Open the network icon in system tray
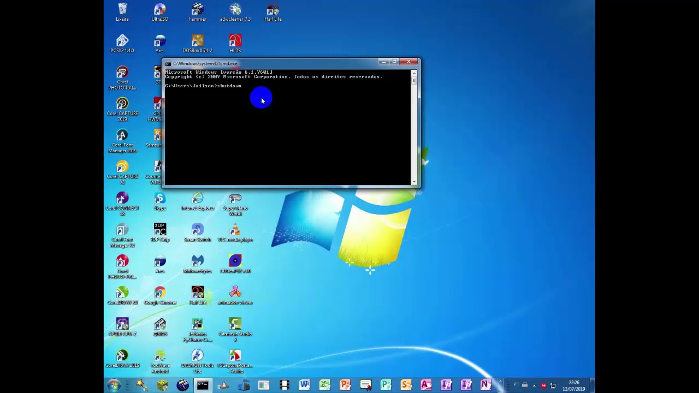The width and height of the screenshot is (699, 393). click(553, 385)
